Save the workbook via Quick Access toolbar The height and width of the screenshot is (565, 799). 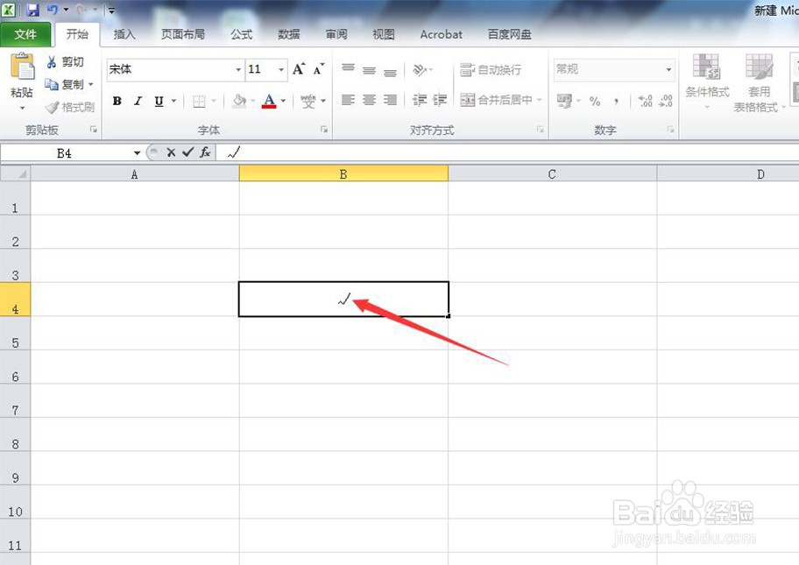coord(32,8)
